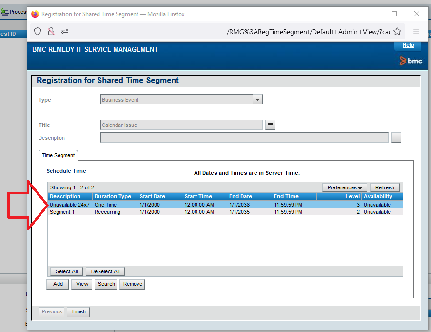The width and height of the screenshot is (431, 332).
Task: Select the Unavailable 24x7 row
Action: pyautogui.click(x=225, y=205)
